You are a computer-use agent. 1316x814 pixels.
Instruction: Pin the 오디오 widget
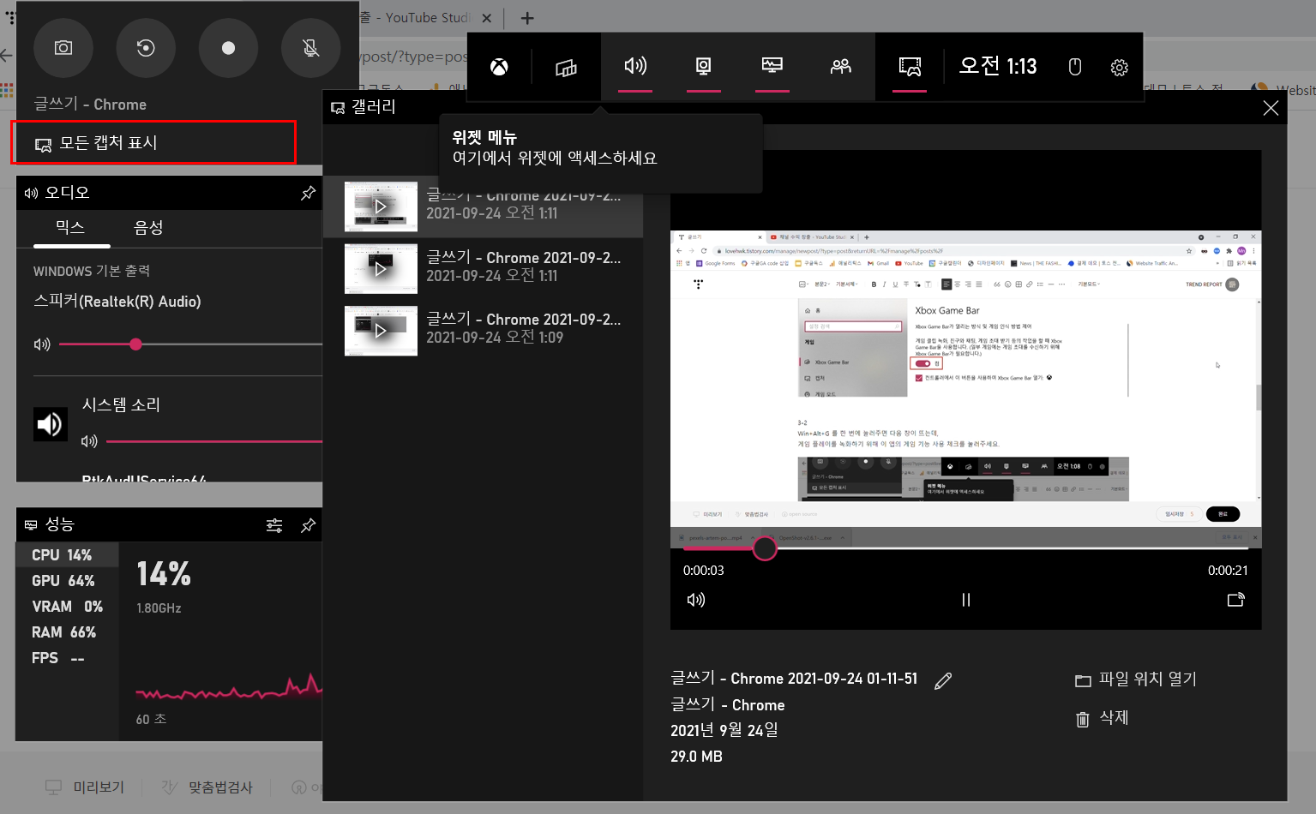click(x=308, y=194)
